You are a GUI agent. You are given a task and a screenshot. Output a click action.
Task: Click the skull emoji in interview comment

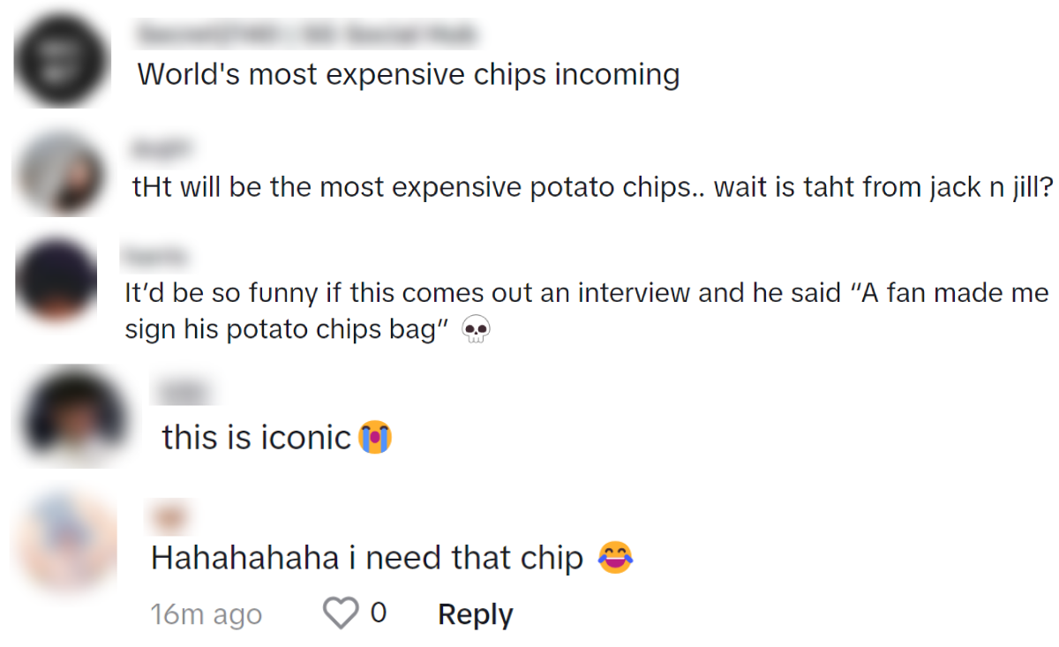[477, 332]
